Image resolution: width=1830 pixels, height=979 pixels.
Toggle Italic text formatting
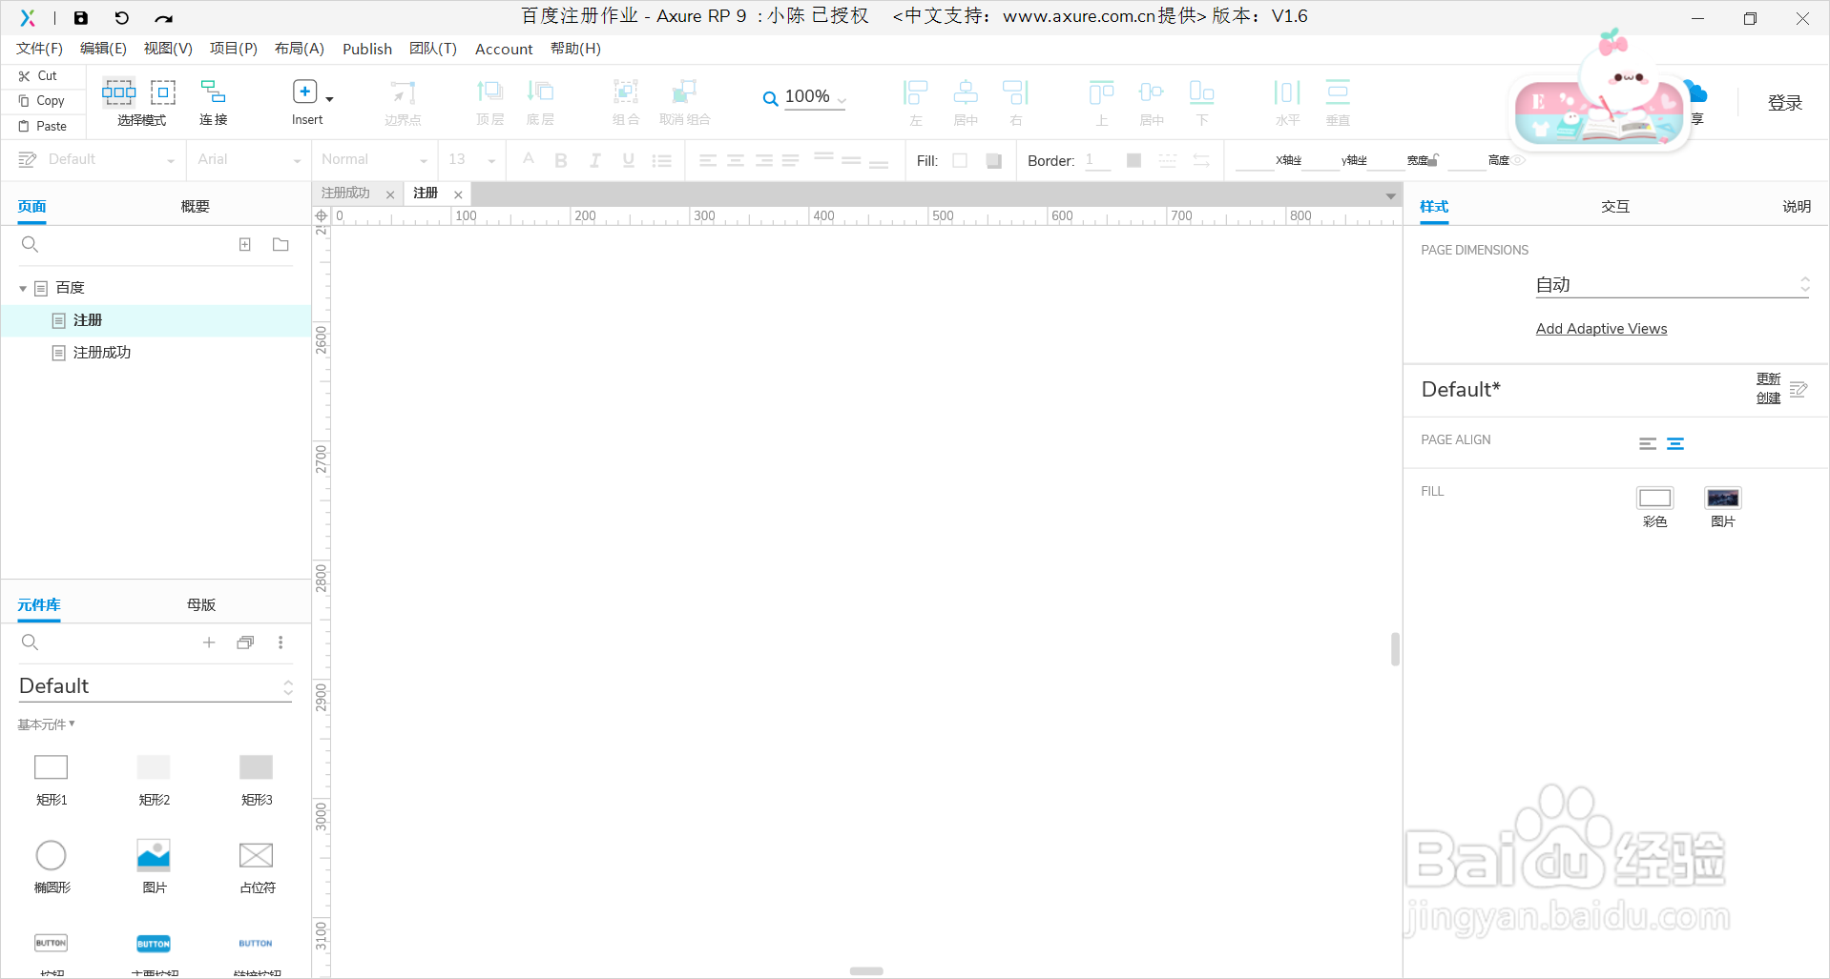(594, 160)
